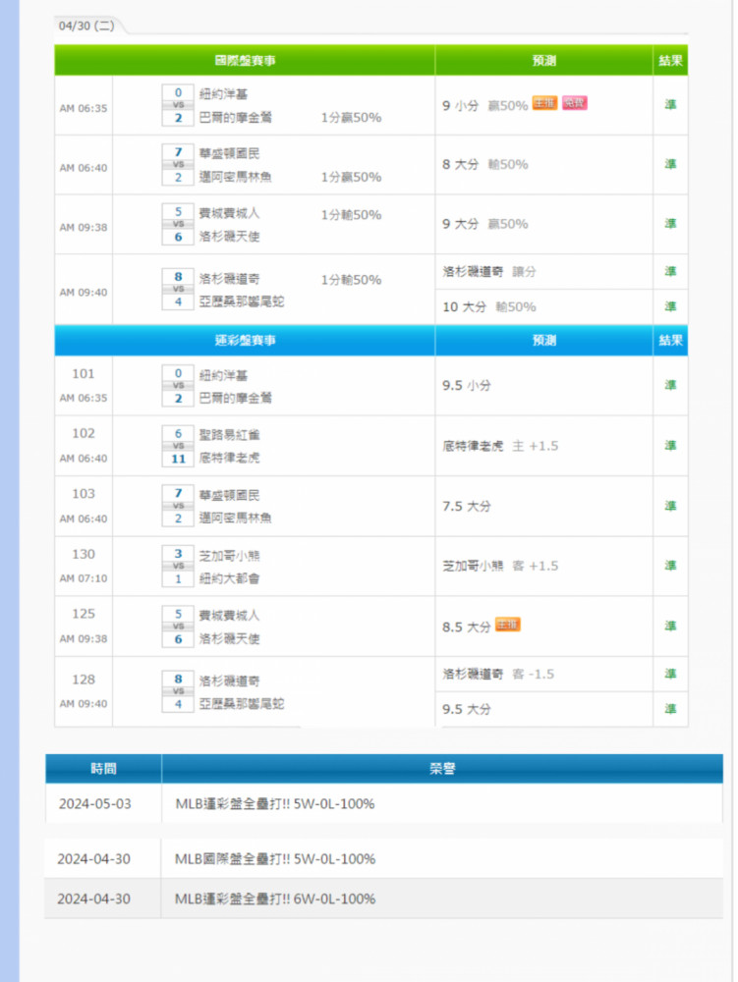The width and height of the screenshot is (738, 982).
Task: Click the 結果 header in the green bar
Action: click(670, 61)
